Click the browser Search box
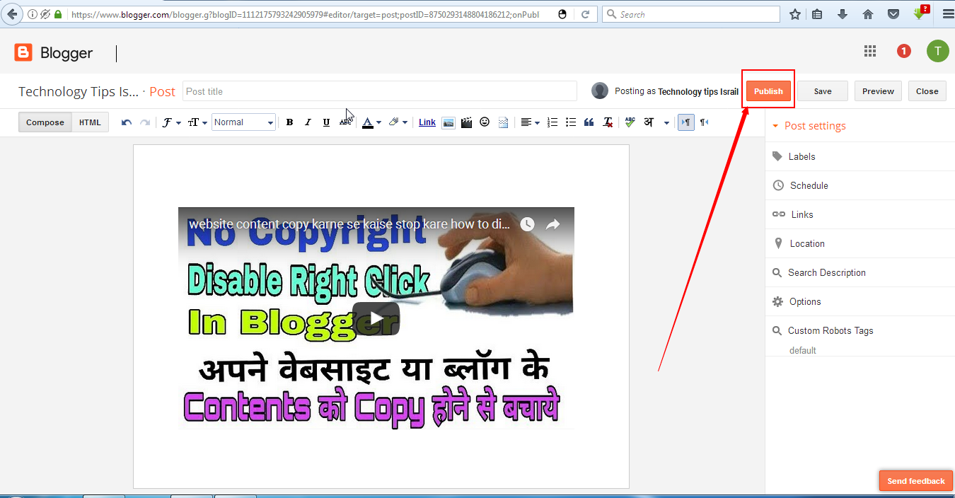This screenshot has width=955, height=498. pos(690,14)
